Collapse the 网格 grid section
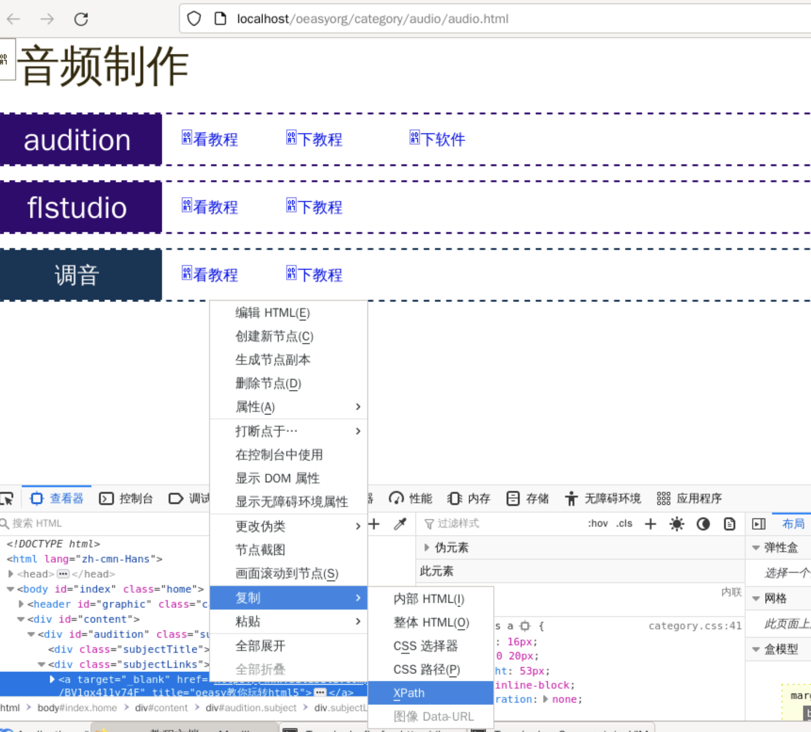The height and width of the screenshot is (732, 811). pos(756,599)
